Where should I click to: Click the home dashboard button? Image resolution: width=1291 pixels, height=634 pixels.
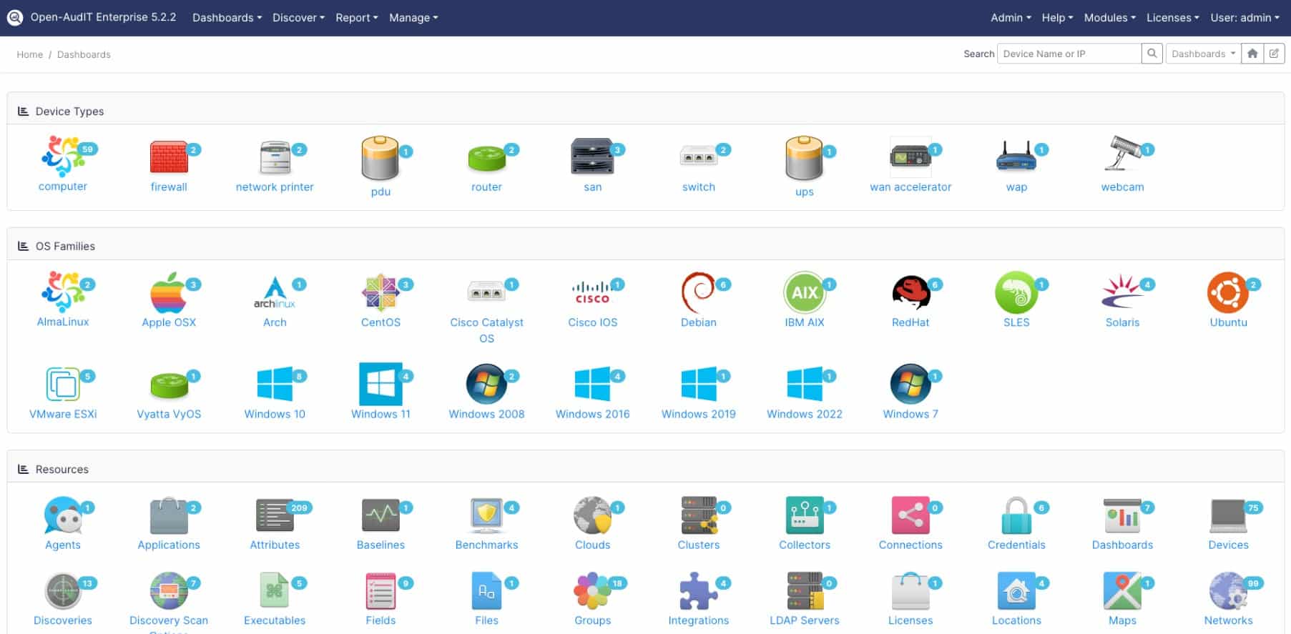click(1252, 54)
